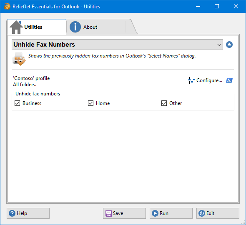Minimize the ReliefJet window
246x225 pixels.
[x=198, y=6]
